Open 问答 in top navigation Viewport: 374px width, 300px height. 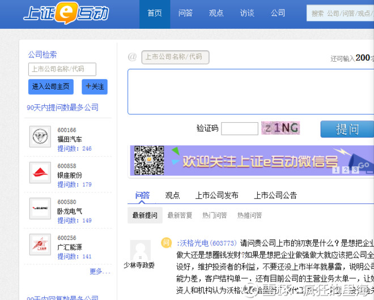[185, 13]
